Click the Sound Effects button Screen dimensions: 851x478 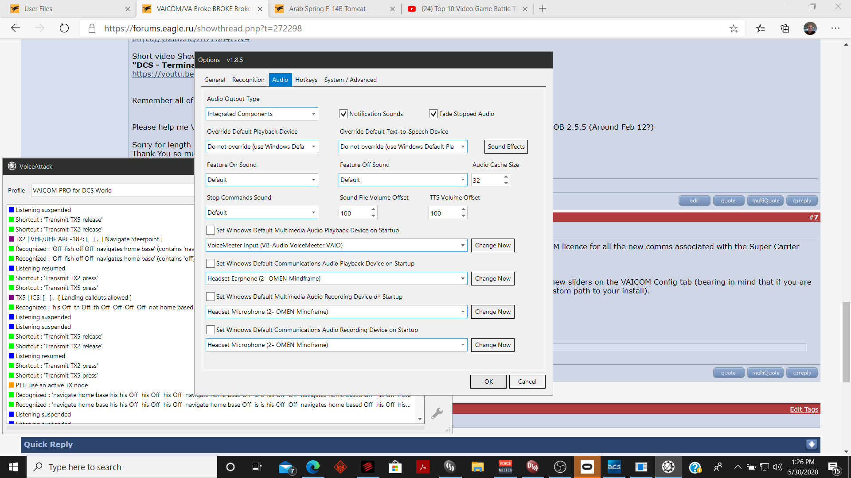coord(506,146)
